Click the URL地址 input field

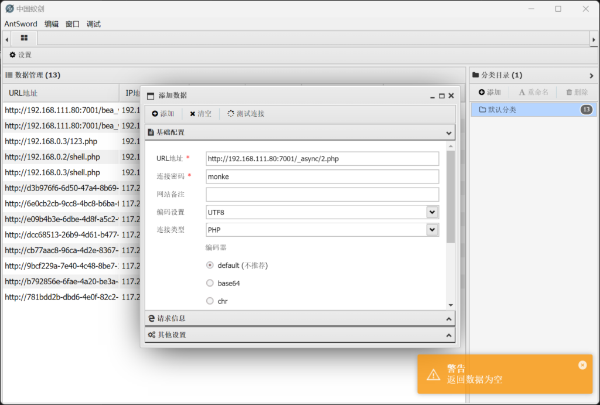coord(322,159)
